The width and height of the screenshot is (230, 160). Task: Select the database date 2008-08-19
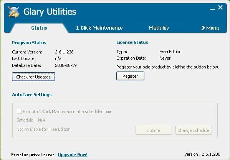66,65
